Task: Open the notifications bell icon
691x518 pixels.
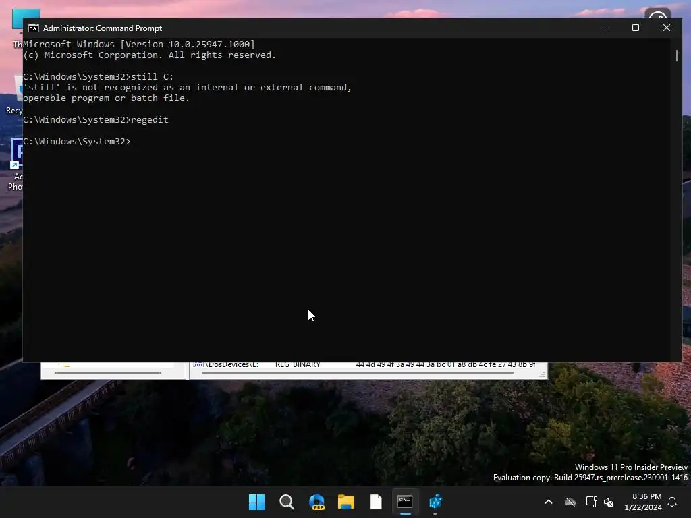Action: 673,502
